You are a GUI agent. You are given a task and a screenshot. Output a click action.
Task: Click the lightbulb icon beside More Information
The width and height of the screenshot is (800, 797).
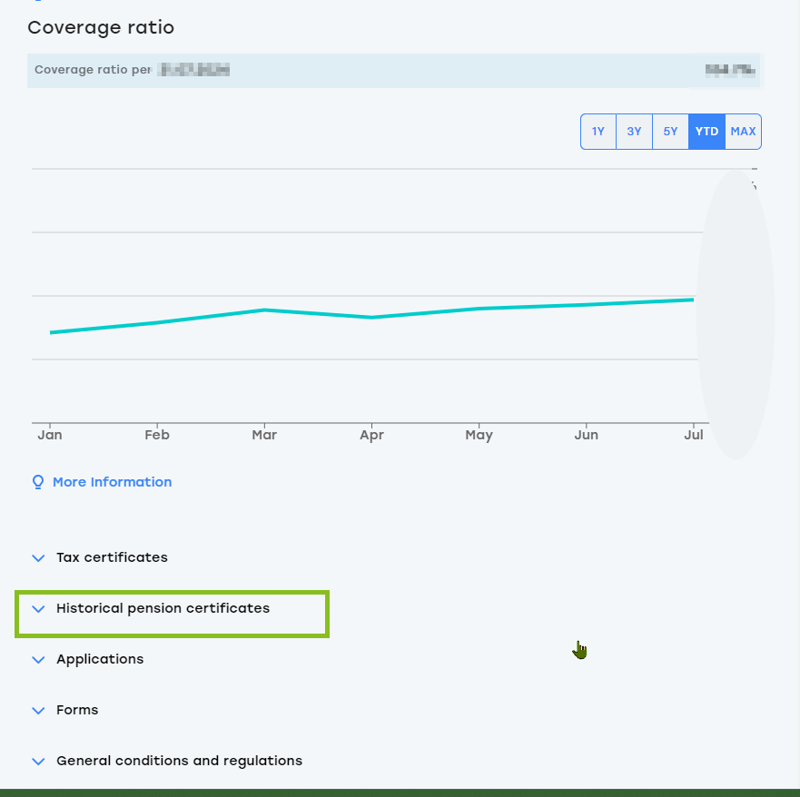point(38,482)
